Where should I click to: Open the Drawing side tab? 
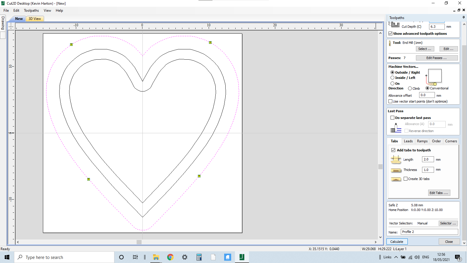3,23
